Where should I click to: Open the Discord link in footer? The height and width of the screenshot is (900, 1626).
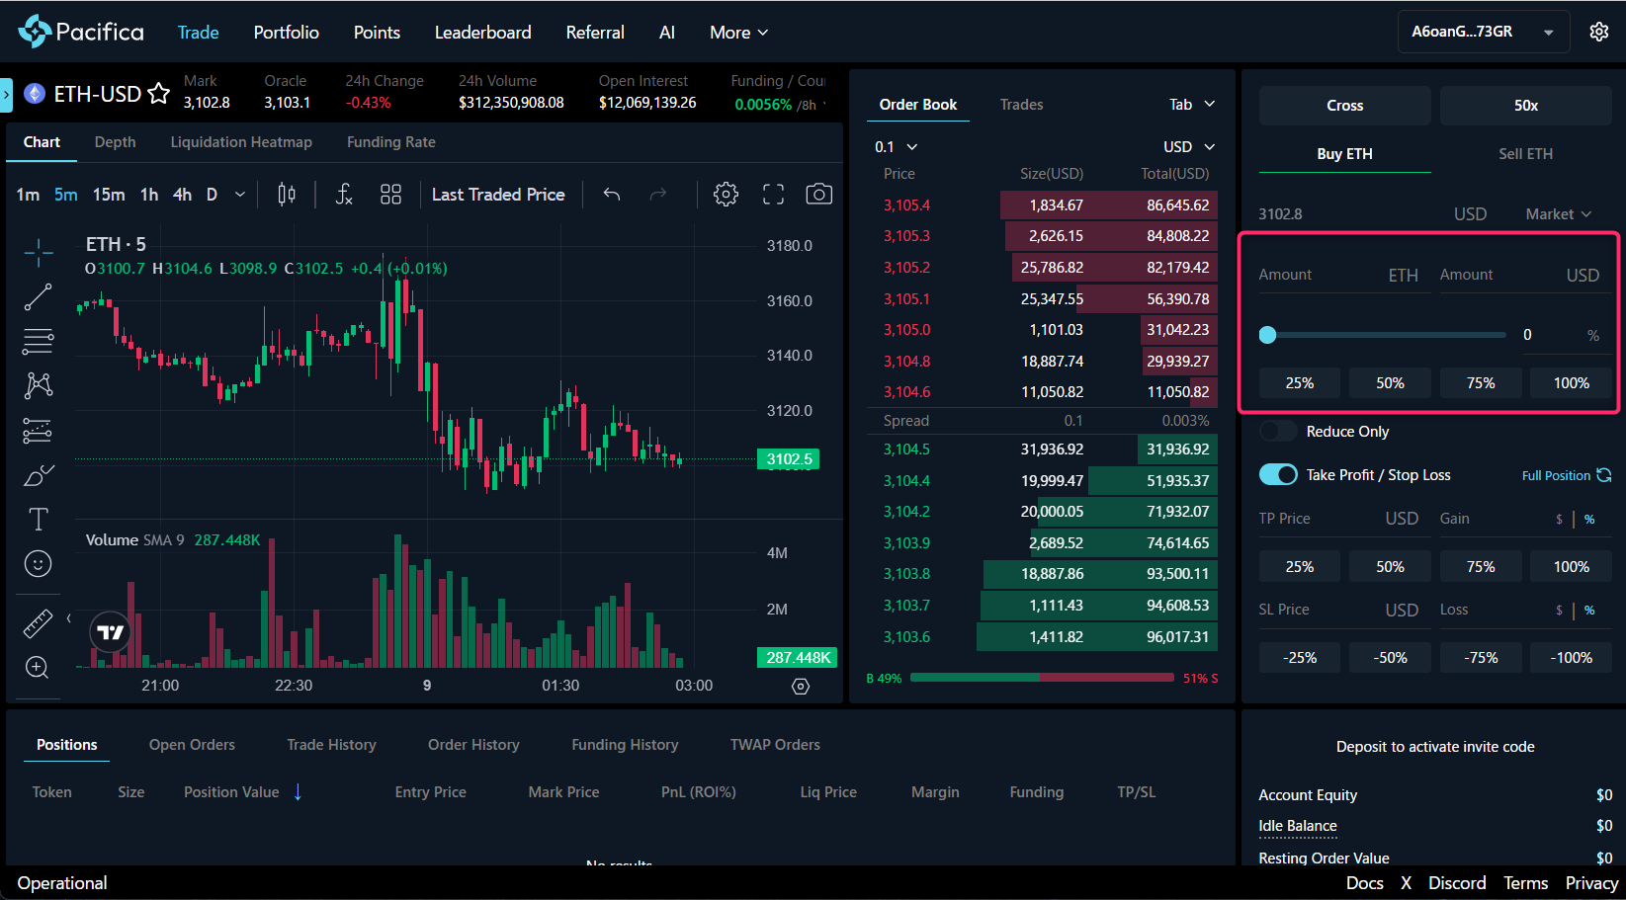tap(1456, 883)
